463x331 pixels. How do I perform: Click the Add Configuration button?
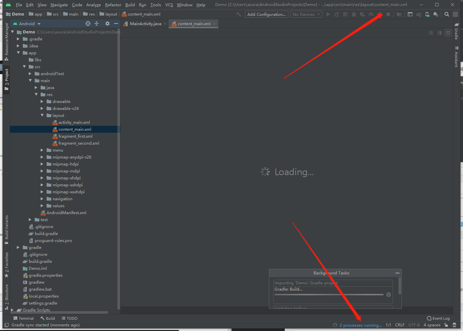coord(266,14)
